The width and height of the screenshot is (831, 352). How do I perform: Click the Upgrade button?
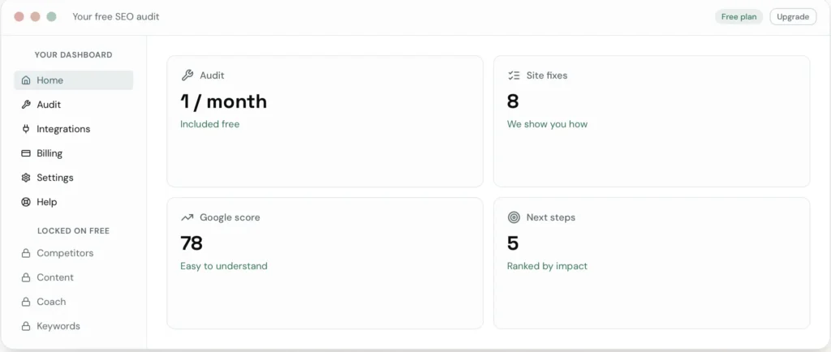pos(793,17)
